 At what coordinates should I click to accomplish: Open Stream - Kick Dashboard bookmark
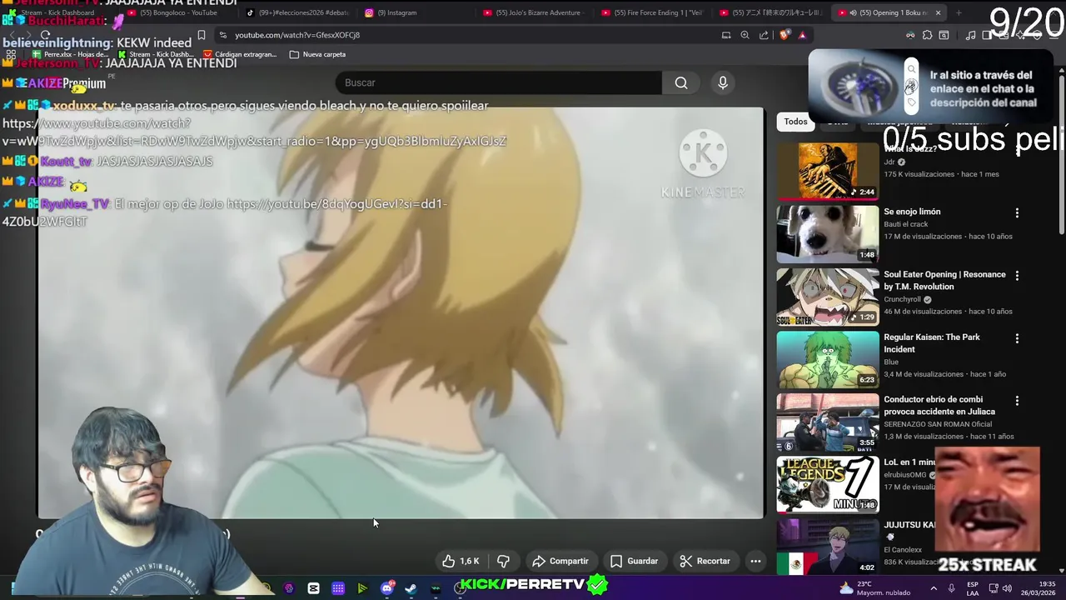tap(156, 54)
